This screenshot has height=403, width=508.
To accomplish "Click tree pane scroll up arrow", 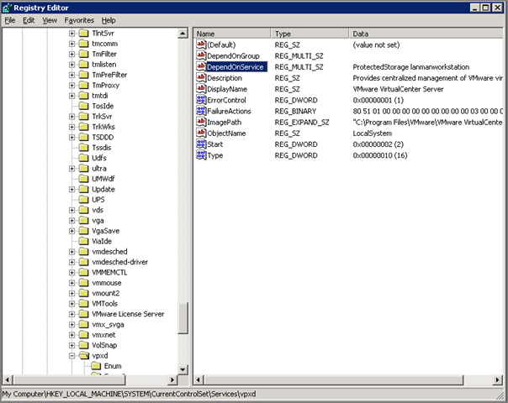I will 183,34.
